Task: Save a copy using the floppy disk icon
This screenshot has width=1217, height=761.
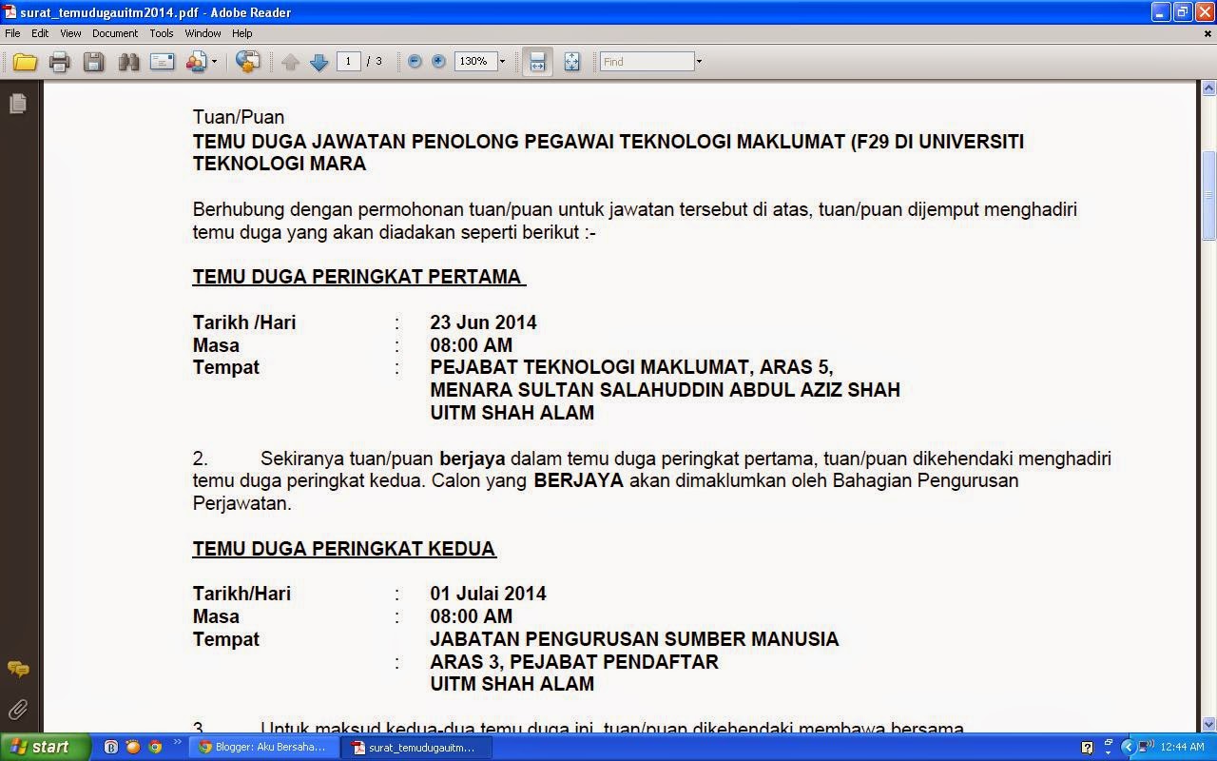Action: point(93,62)
